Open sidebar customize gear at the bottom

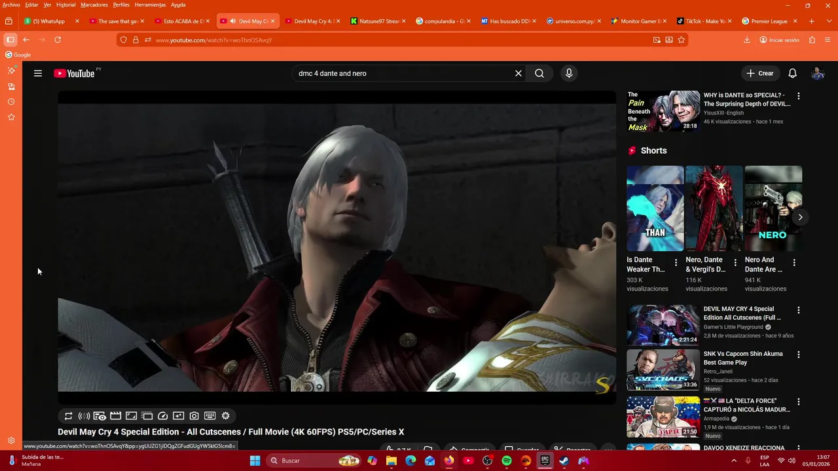pos(11,441)
